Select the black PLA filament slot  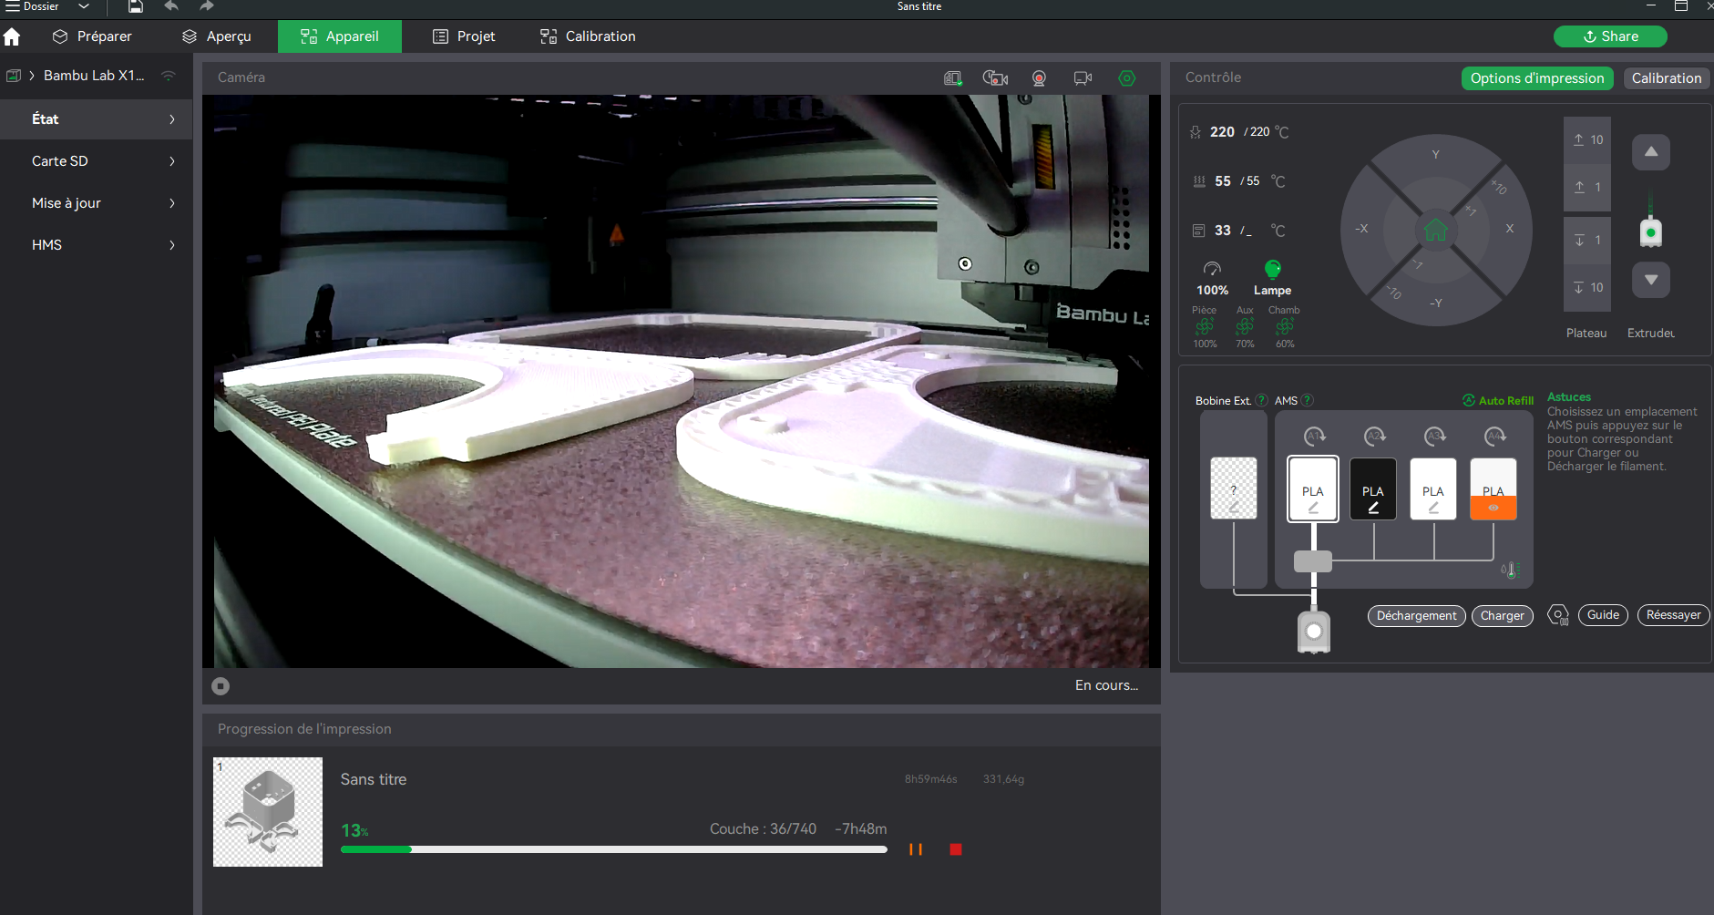pyautogui.click(x=1372, y=489)
